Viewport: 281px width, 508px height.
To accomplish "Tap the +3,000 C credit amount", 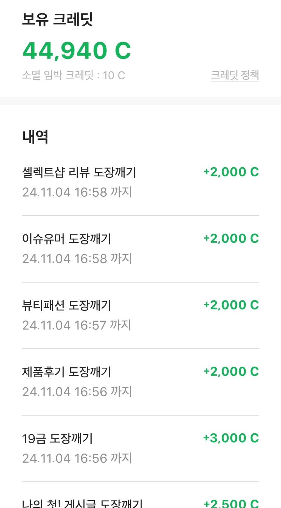I will pyautogui.click(x=231, y=438).
